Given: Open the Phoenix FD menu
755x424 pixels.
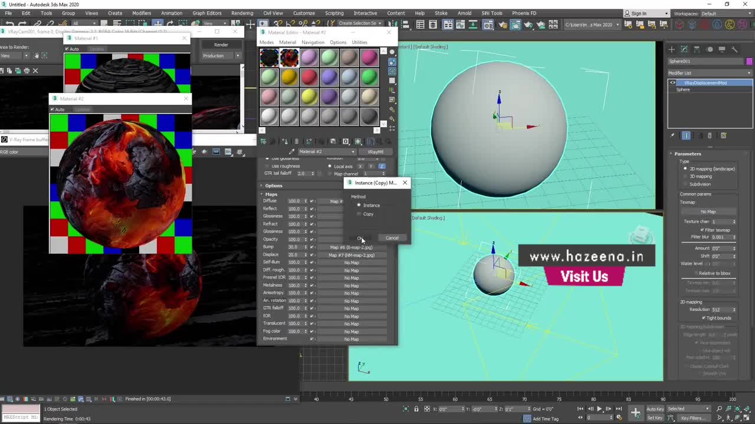Looking at the screenshot, I should [524, 13].
